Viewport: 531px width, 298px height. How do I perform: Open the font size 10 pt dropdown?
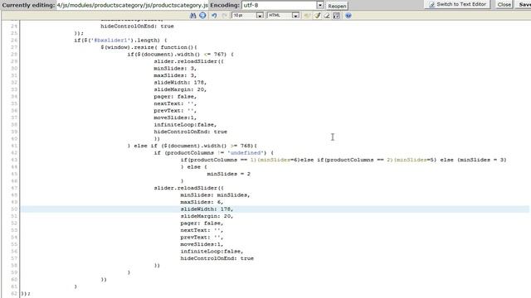click(247, 16)
